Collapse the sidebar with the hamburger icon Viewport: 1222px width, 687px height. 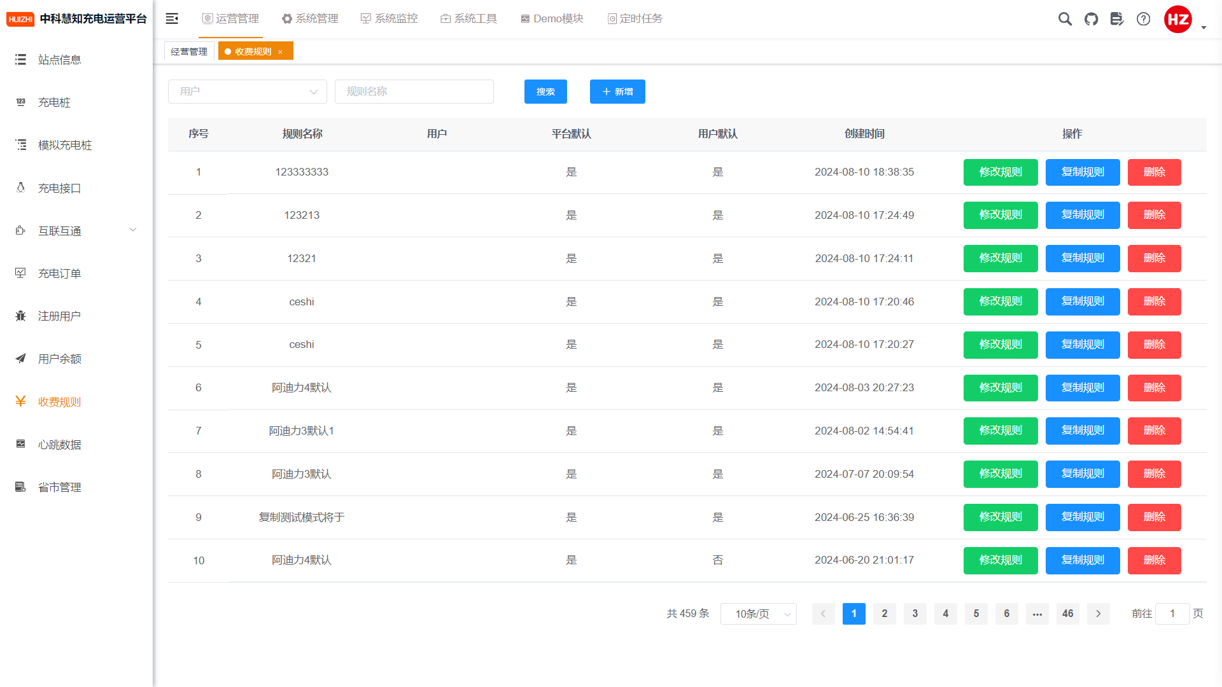172,19
